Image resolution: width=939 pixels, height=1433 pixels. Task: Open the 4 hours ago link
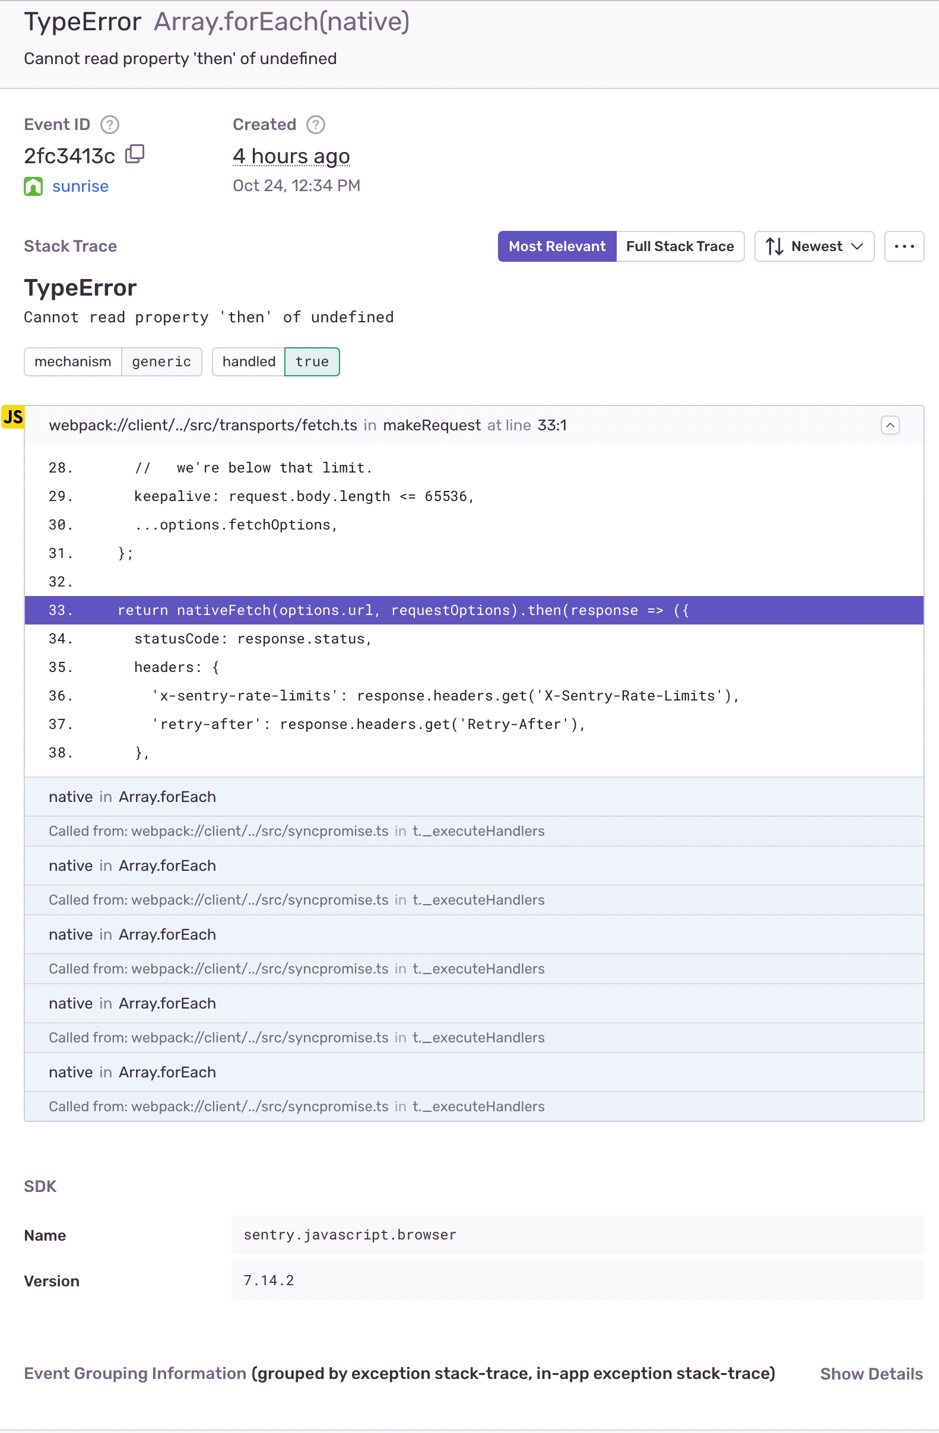point(291,156)
